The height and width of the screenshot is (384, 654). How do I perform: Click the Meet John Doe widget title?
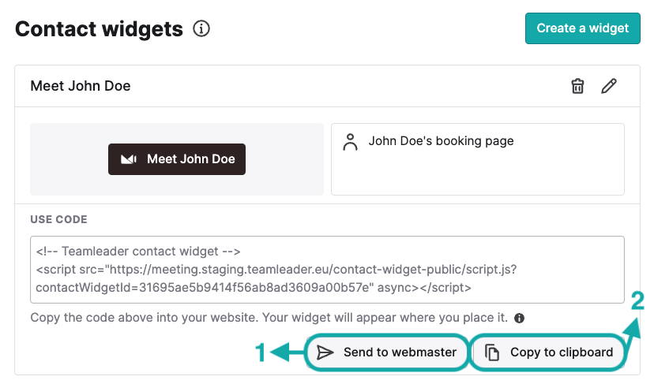pyautogui.click(x=81, y=86)
